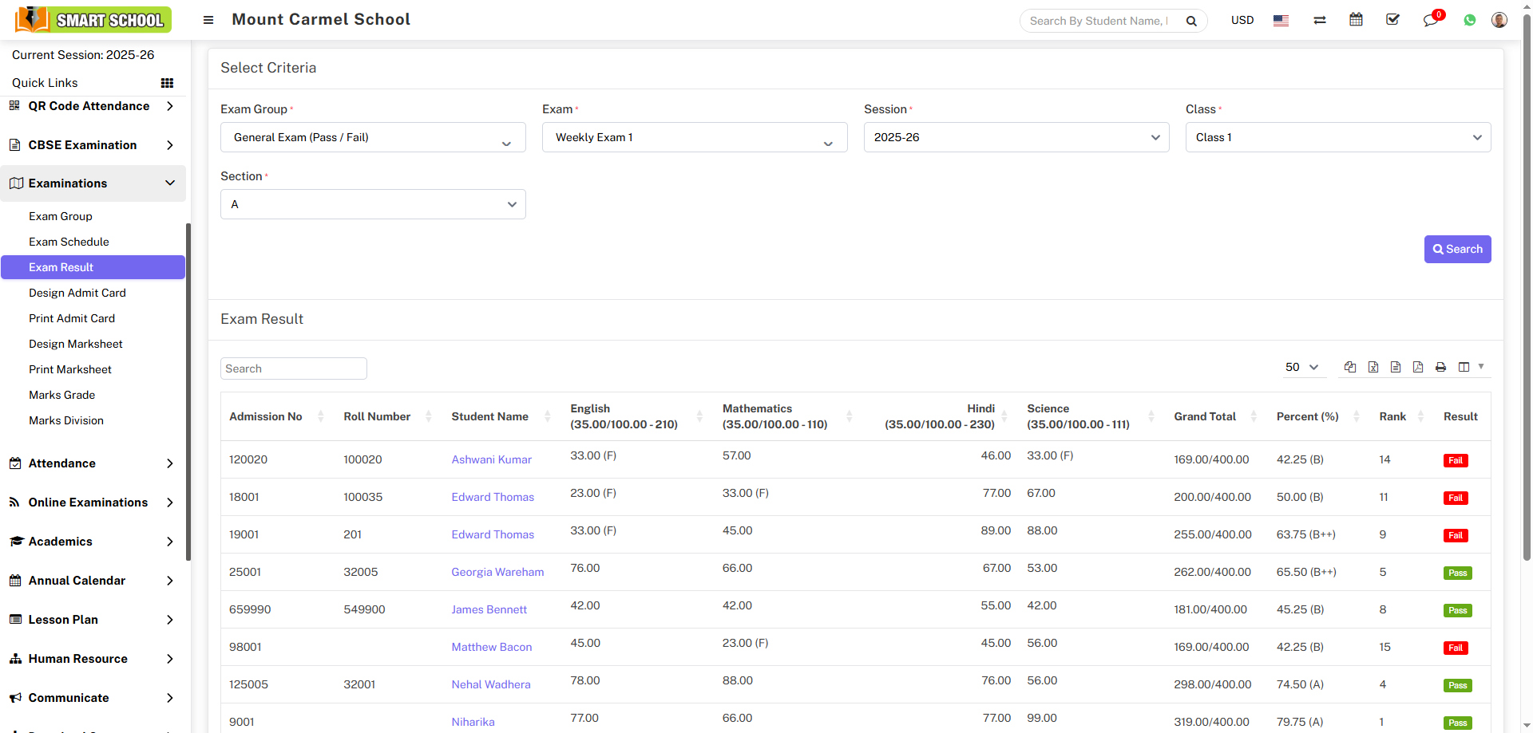The height and width of the screenshot is (733, 1533).
Task: Open chat messages notification icon
Action: (1430, 21)
